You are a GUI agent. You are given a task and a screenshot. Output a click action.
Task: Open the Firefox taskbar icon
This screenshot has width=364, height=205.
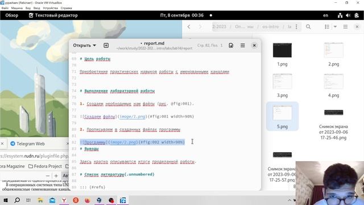tap(87, 200)
